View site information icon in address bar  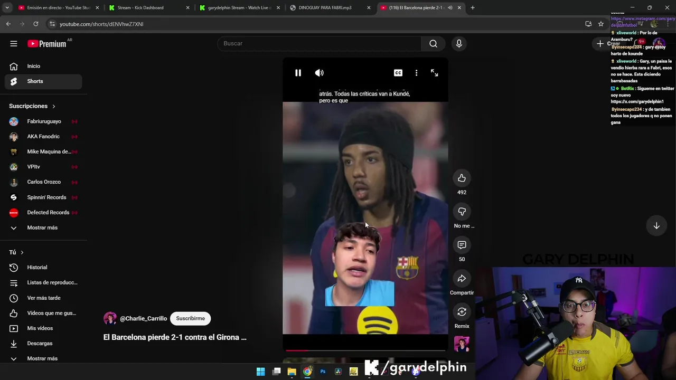52,24
